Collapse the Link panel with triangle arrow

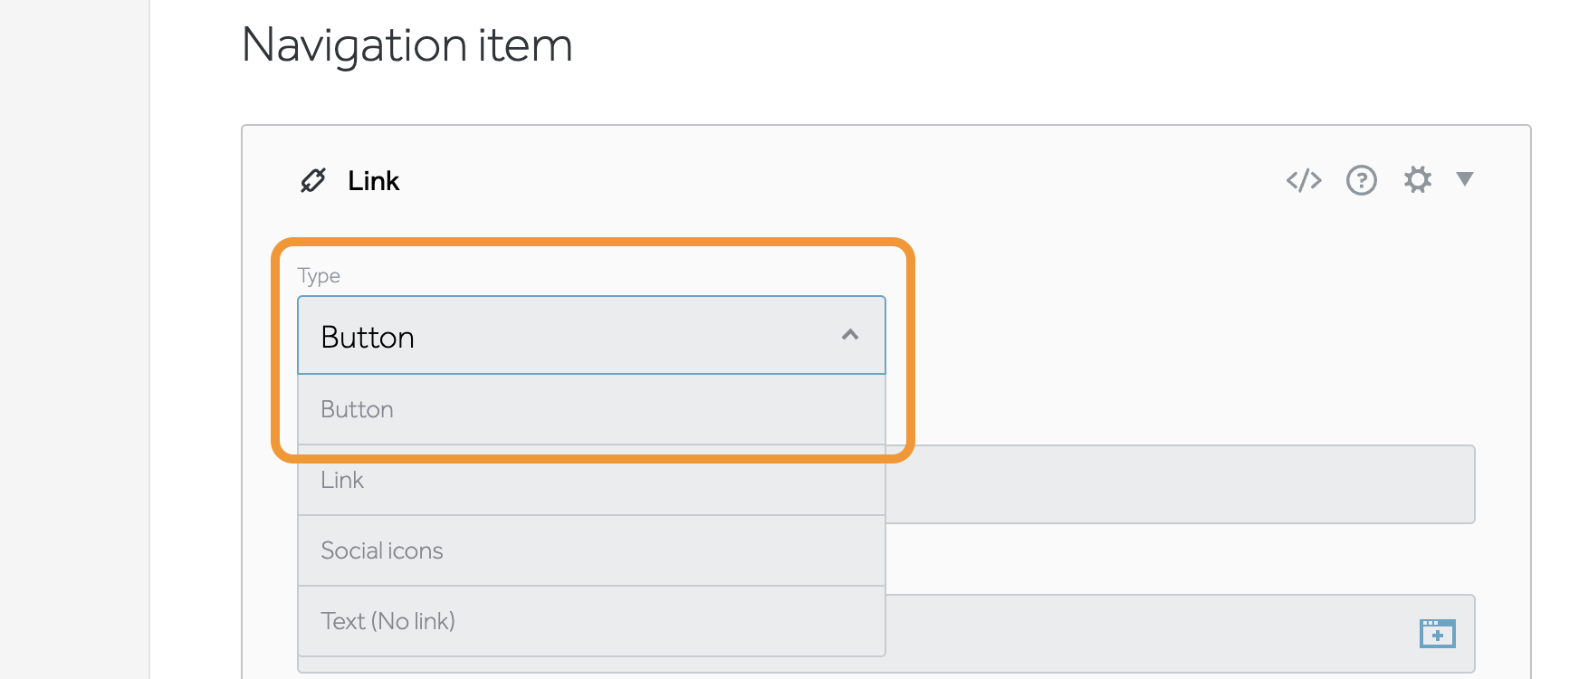pos(1465,178)
